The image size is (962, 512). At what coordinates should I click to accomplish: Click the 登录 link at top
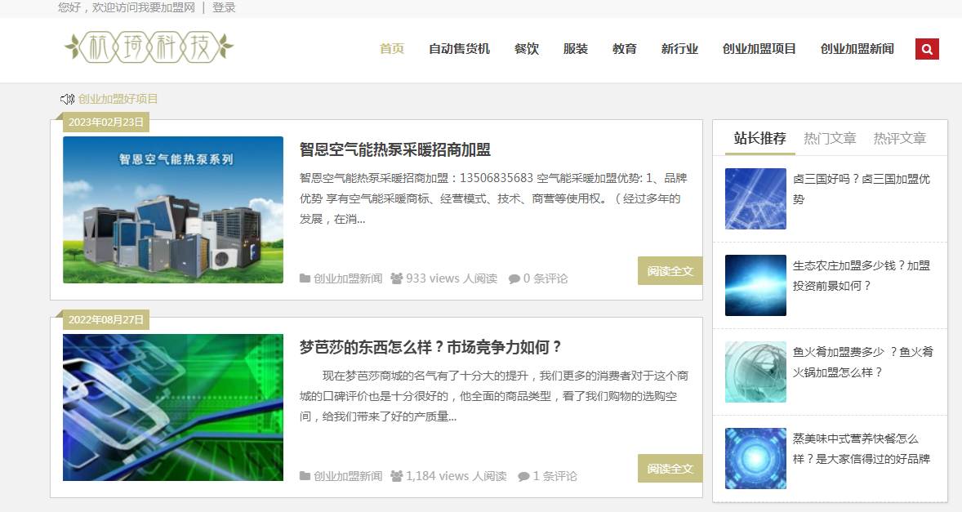point(224,7)
